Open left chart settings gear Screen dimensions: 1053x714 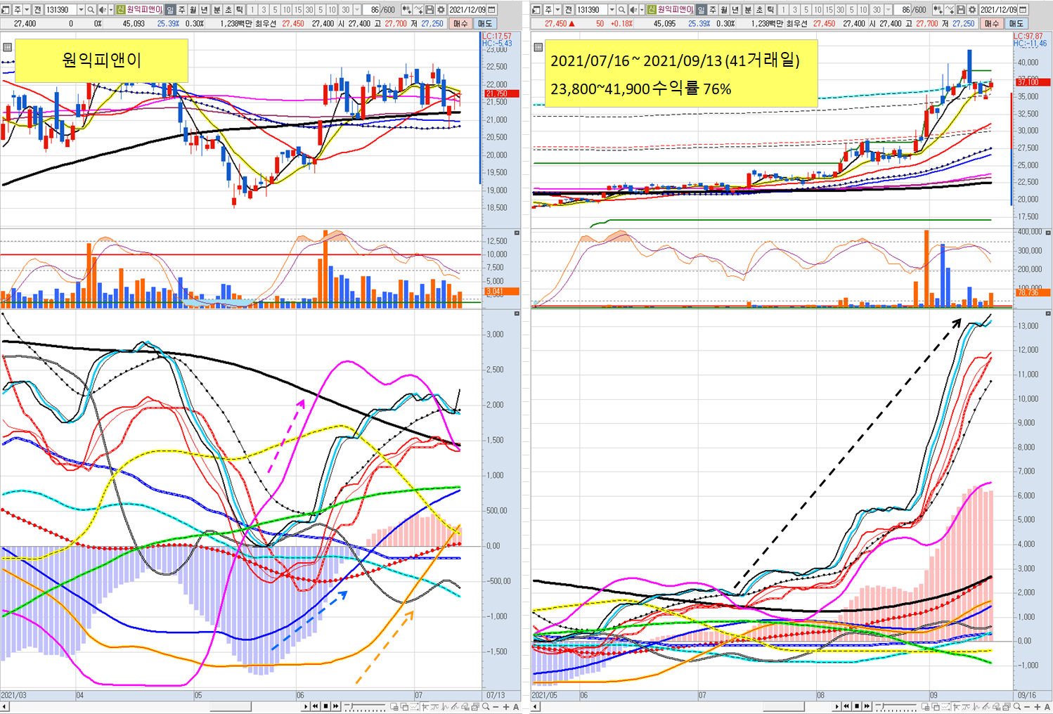tap(440, 10)
